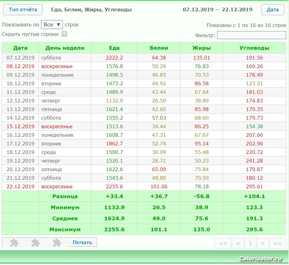Open the 'Показывать по' rows dropdown
The height and width of the screenshot is (265, 289).
[52, 25]
